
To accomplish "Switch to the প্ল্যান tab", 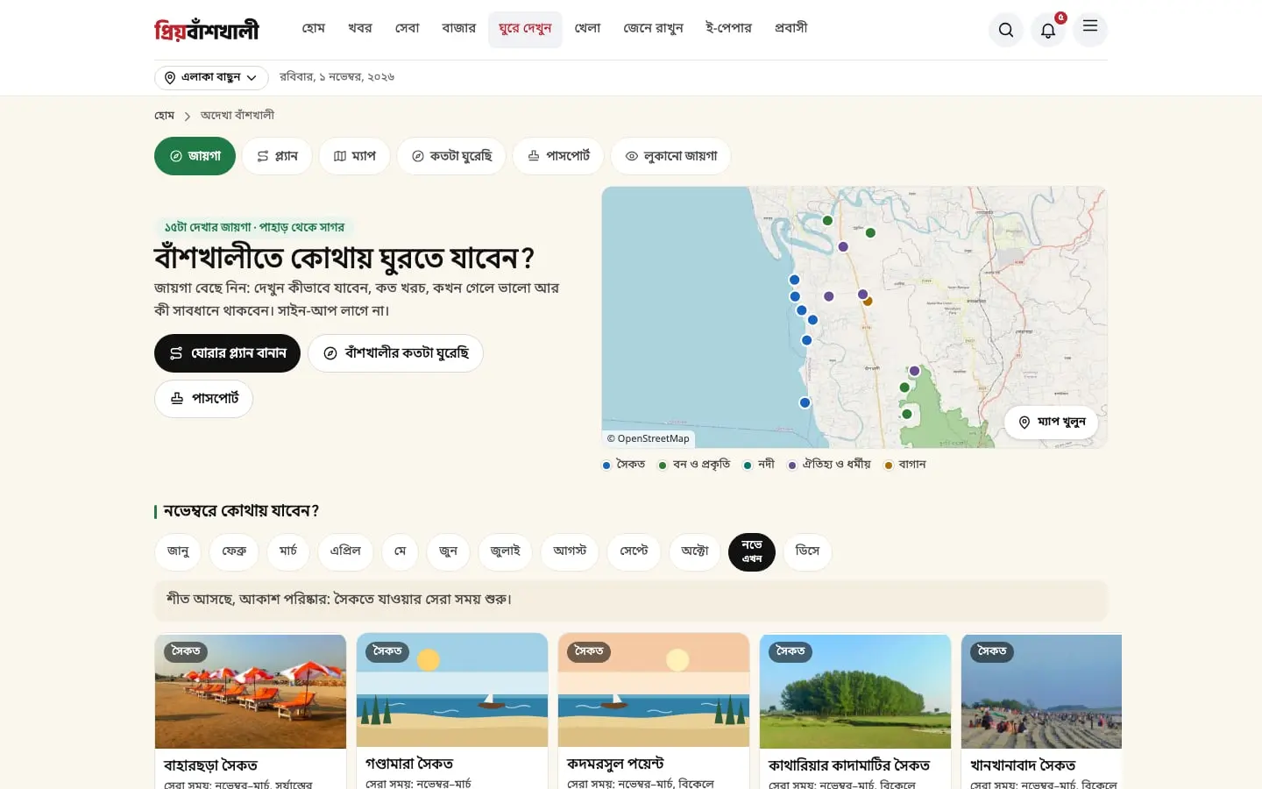I will click(x=277, y=156).
